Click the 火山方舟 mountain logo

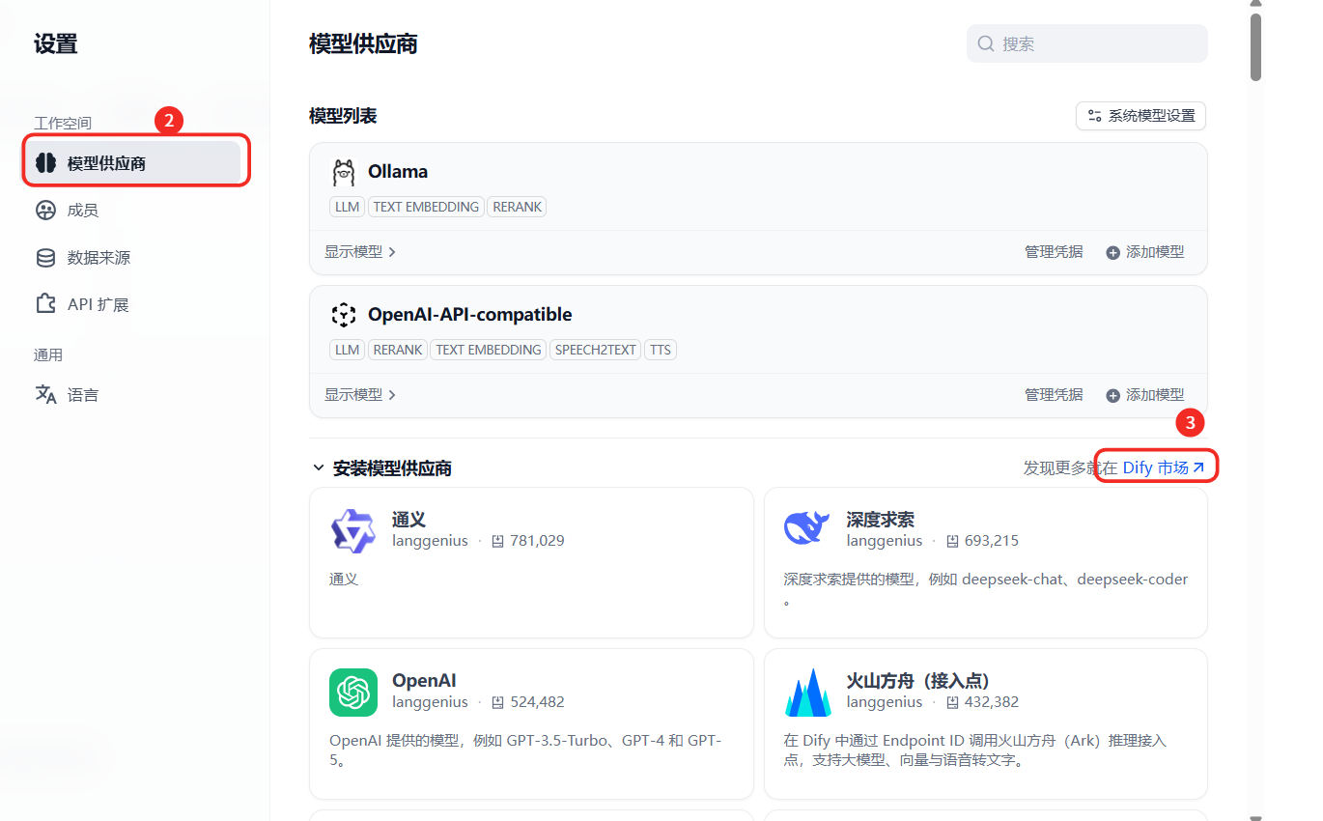[x=807, y=693]
